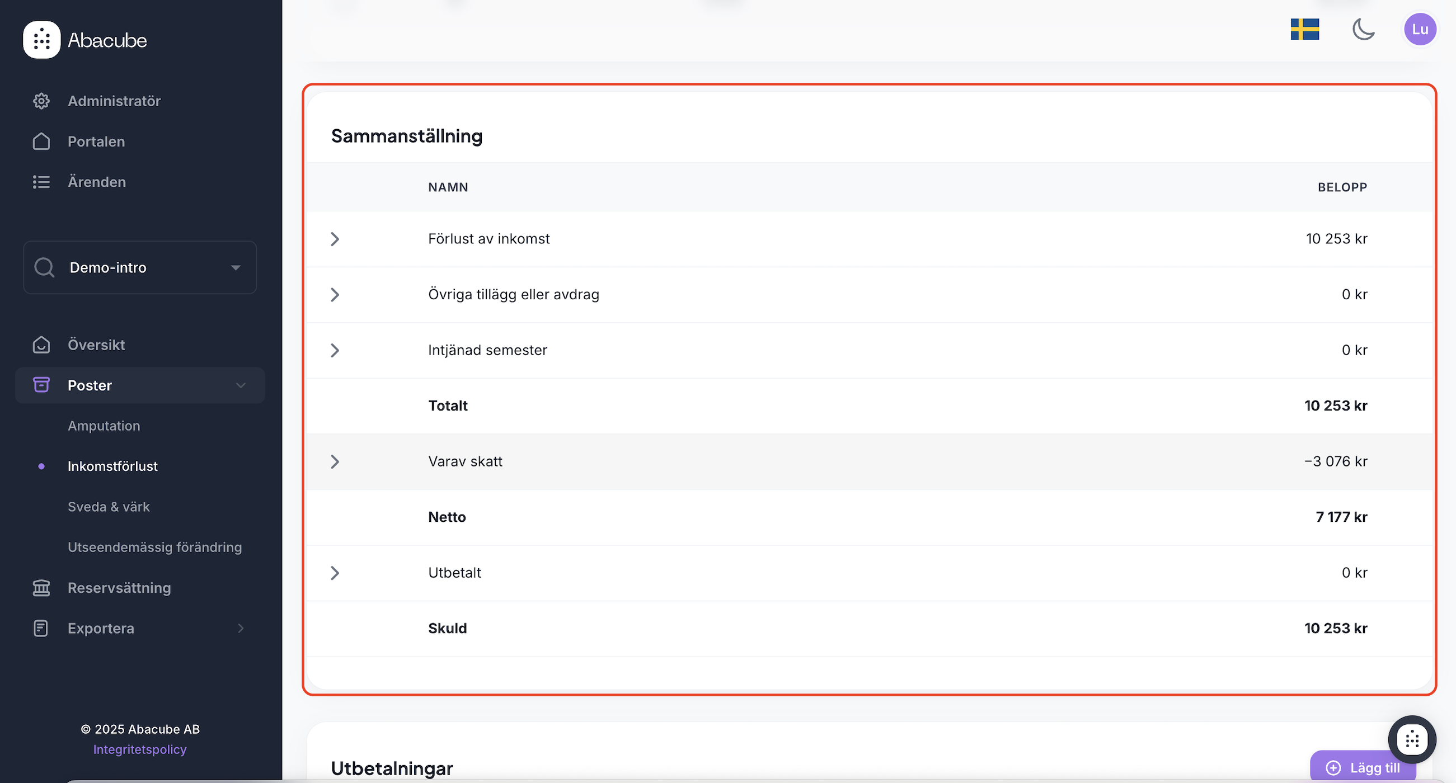
Task: Toggle dark mode with the moon icon
Action: (x=1363, y=30)
